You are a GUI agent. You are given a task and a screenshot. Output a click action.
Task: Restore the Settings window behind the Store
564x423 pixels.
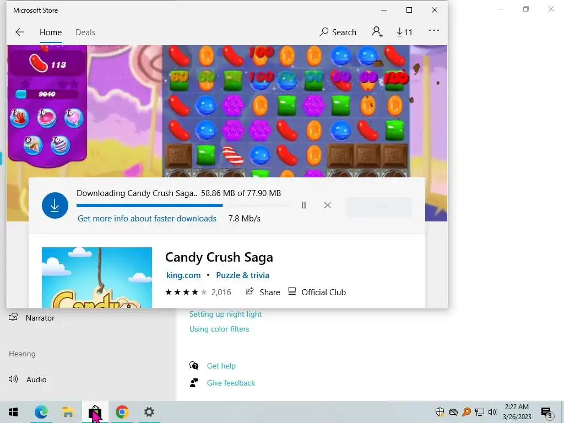click(x=526, y=9)
